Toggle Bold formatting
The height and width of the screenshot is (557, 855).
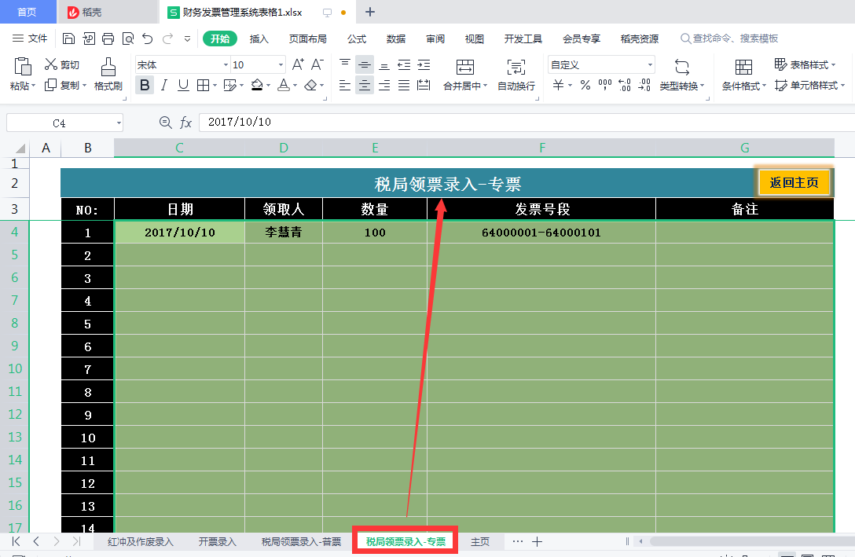145,86
